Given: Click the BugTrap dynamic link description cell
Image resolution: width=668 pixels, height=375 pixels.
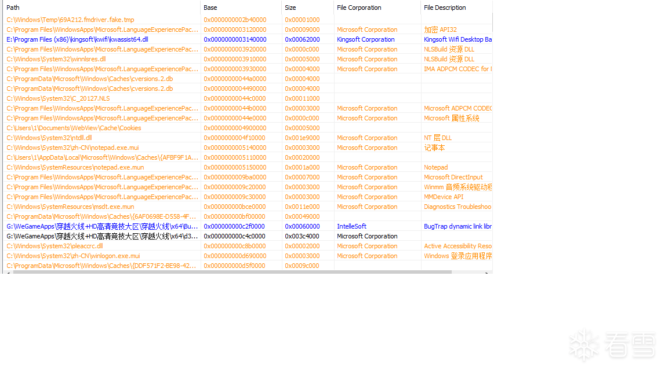Looking at the screenshot, I should coord(458,226).
